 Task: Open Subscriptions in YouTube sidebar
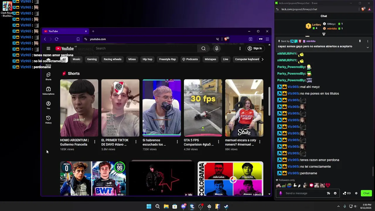(48, 91)
